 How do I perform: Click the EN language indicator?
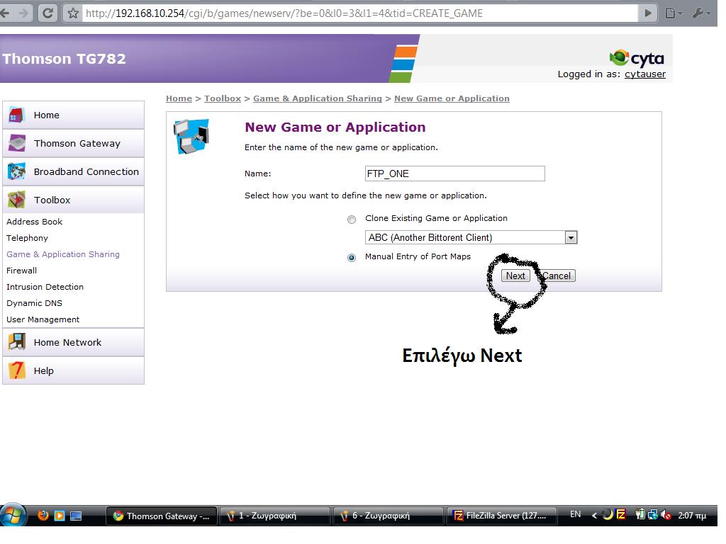(576, 514)
